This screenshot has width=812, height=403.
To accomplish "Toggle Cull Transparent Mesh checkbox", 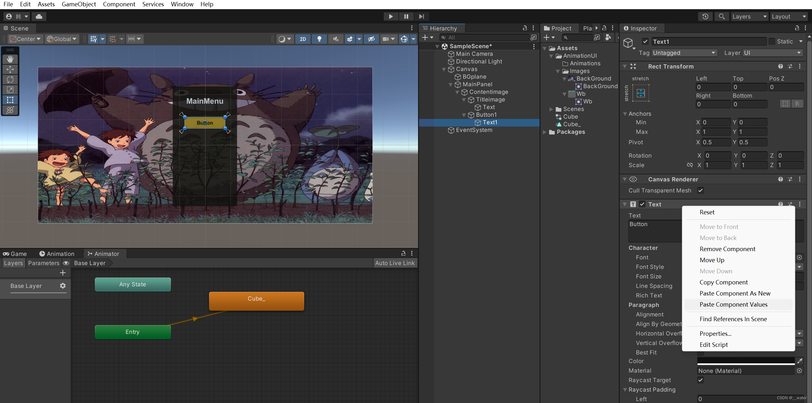I will [701, 191].
